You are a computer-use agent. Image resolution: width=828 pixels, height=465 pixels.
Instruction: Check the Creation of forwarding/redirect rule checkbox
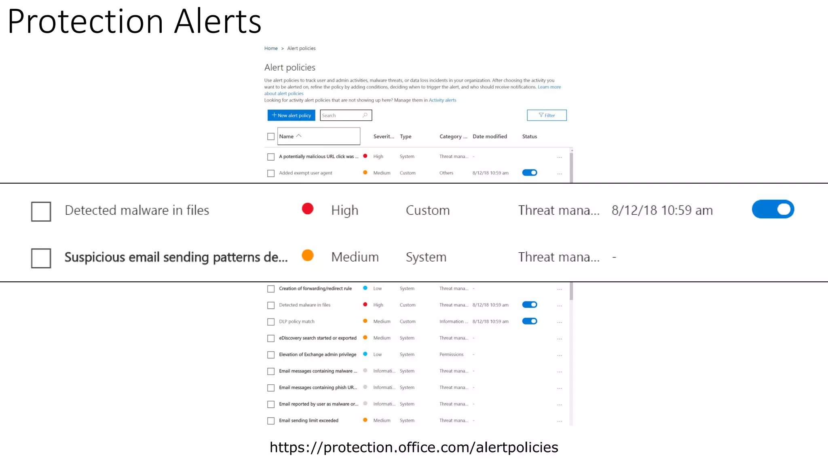coord(271,289)
